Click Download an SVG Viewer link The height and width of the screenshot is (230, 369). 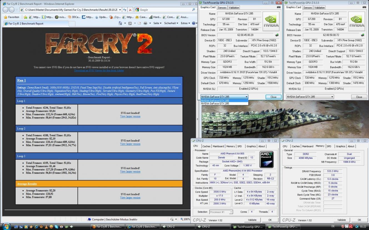(x=99, y=70)
